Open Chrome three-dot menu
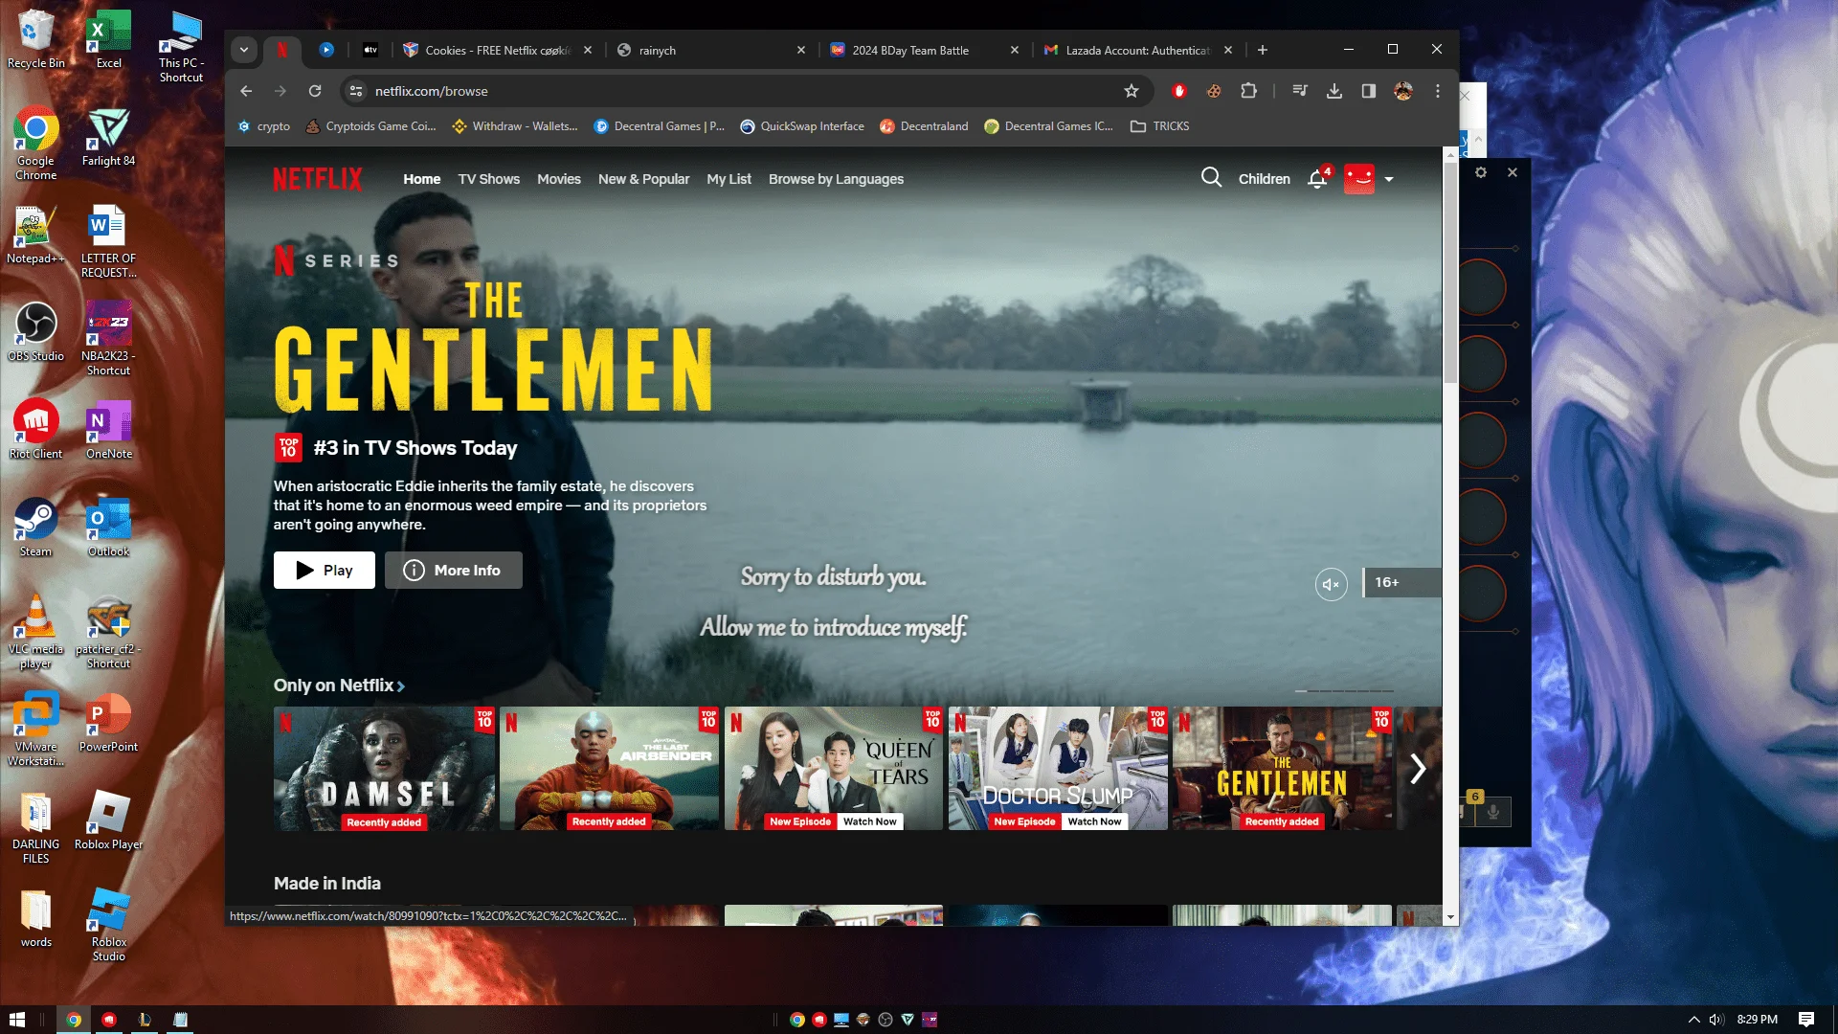The image size is (1838, 1034). coord(1437,91)
